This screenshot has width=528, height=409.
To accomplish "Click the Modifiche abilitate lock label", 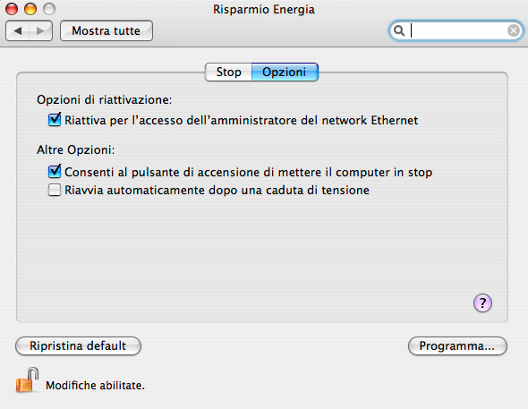I will (x=95, y=386).
